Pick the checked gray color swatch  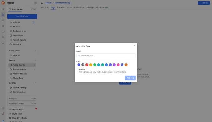[x=83, y=65]
